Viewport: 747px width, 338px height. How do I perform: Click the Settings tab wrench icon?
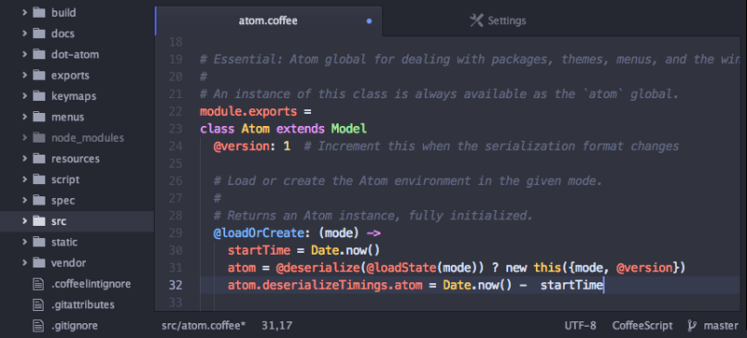(x=476, y=21)
